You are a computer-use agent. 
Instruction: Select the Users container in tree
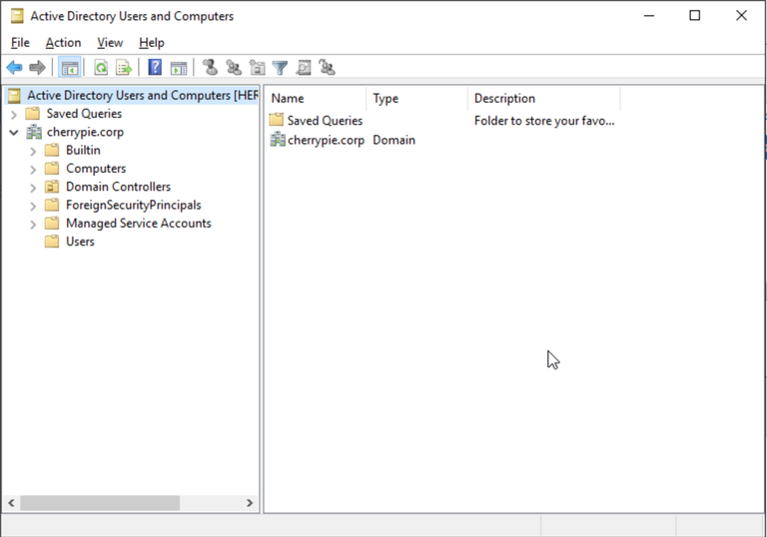80,242
